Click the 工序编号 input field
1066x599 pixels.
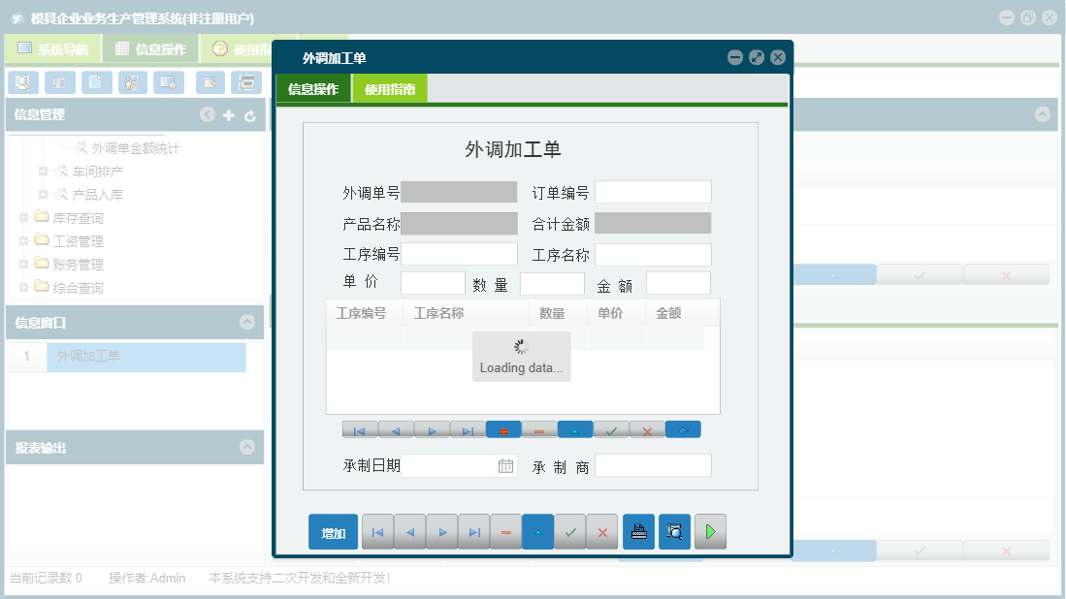click(459, 254)
